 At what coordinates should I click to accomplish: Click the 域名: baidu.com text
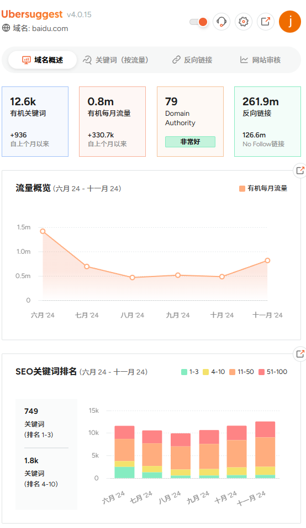click(x=40, y=28)
